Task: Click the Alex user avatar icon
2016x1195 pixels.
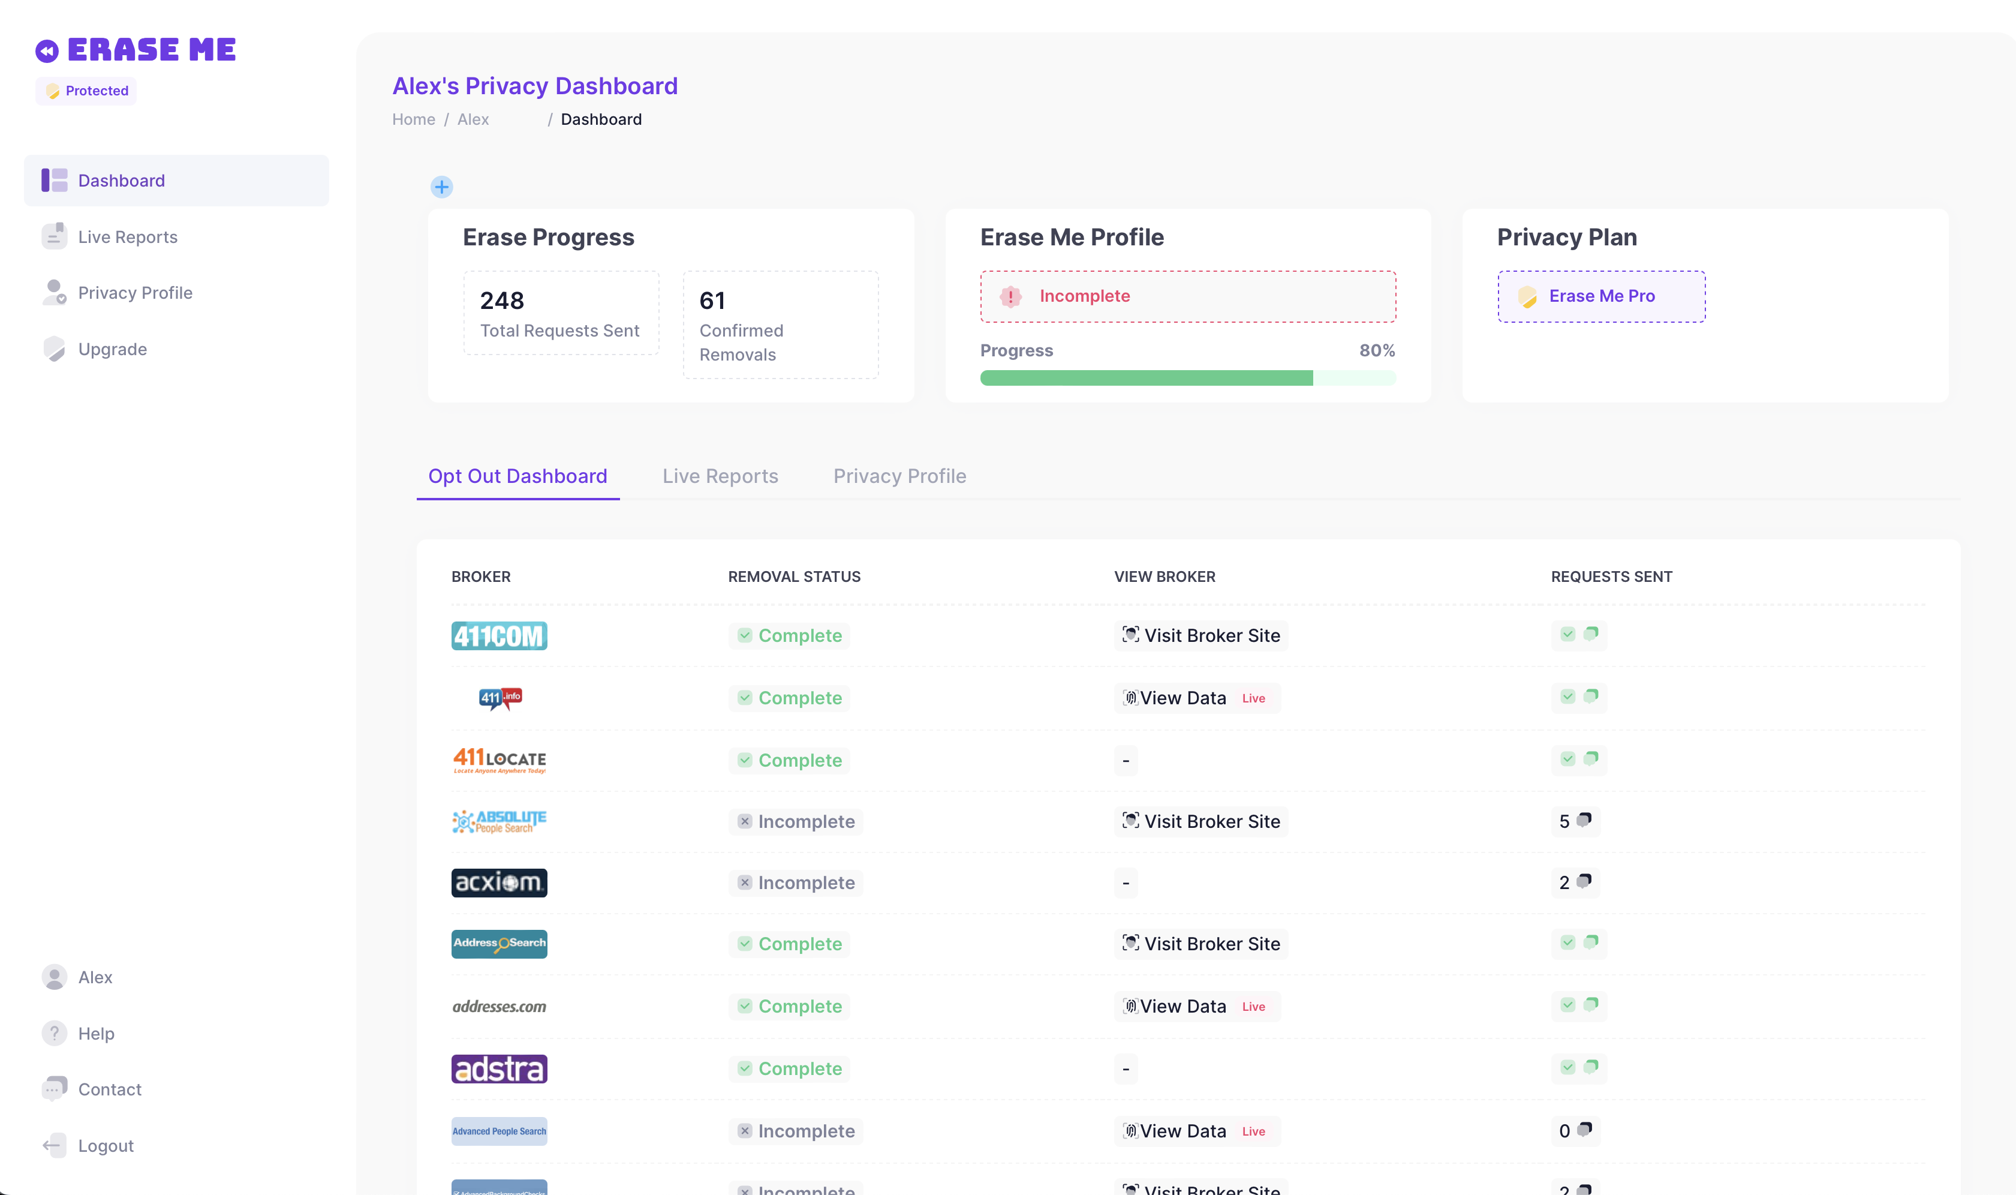Action: tap(54, 977)
